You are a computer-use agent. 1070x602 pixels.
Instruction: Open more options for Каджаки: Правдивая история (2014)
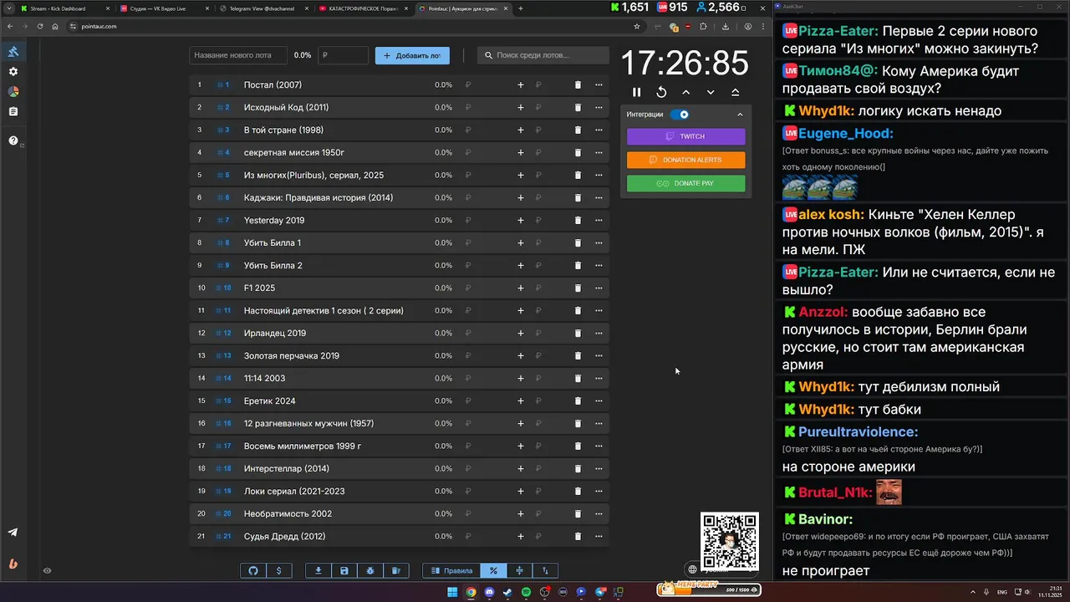[599, 198]
